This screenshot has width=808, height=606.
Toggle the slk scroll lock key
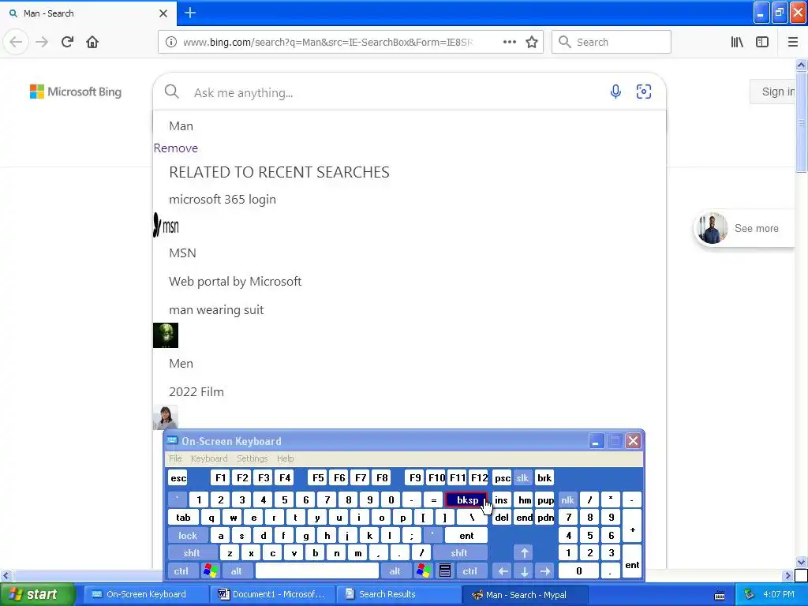click(522, 478)
